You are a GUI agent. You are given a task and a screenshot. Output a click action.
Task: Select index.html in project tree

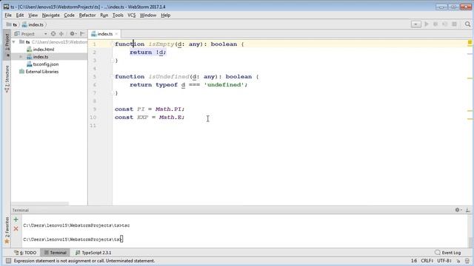tap(41, 50)
